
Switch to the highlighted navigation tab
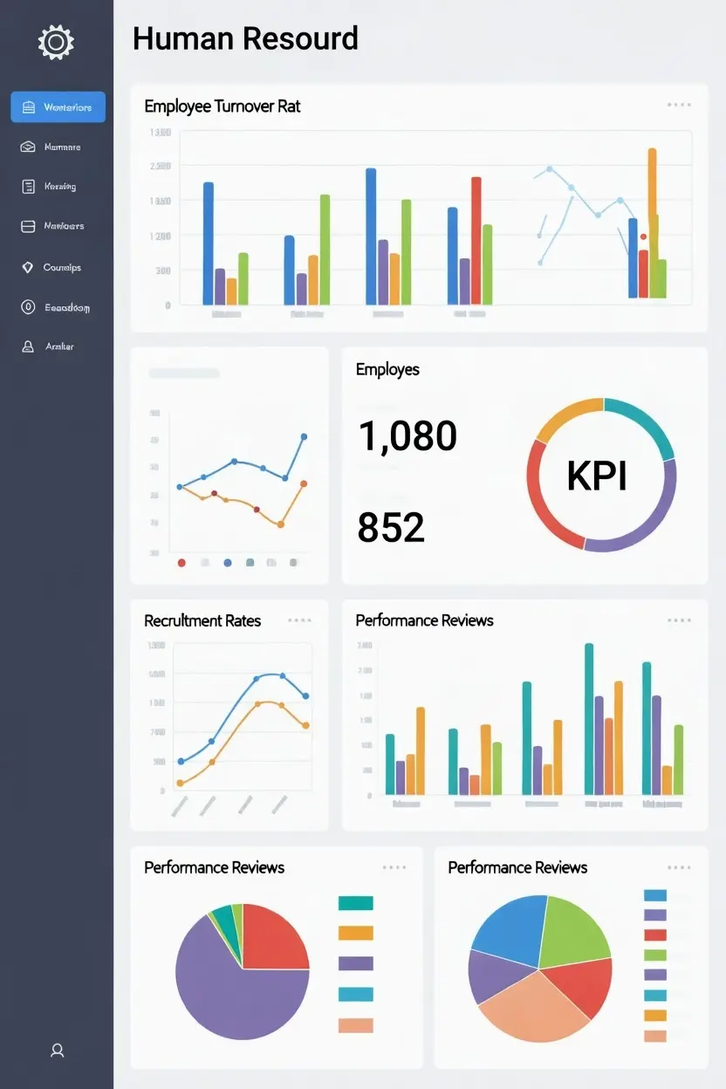58,106
